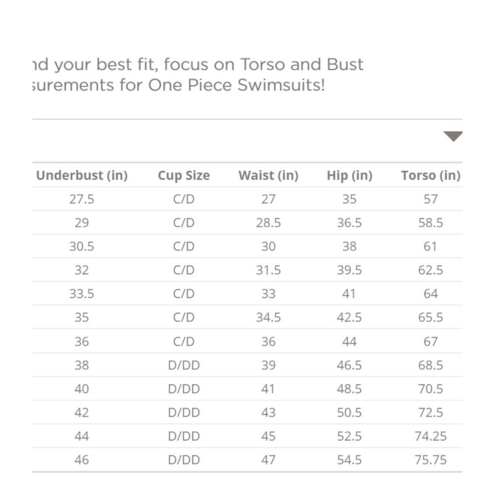Select the Hip (in) column header

pos(349,176)
